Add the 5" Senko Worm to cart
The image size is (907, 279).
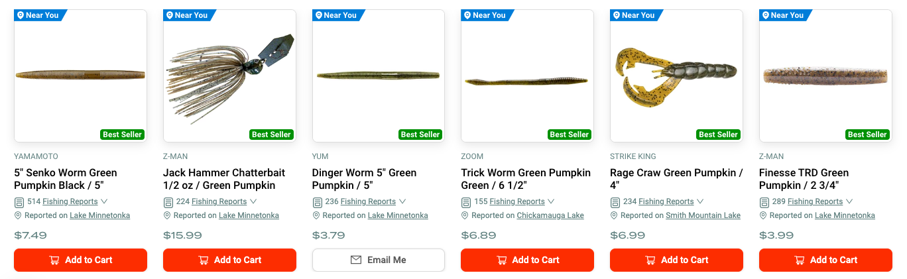point(80,260)
